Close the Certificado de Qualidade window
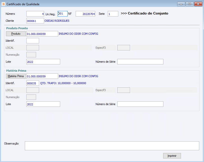Viewport: 204px width, 162px height. click(198, 4)
